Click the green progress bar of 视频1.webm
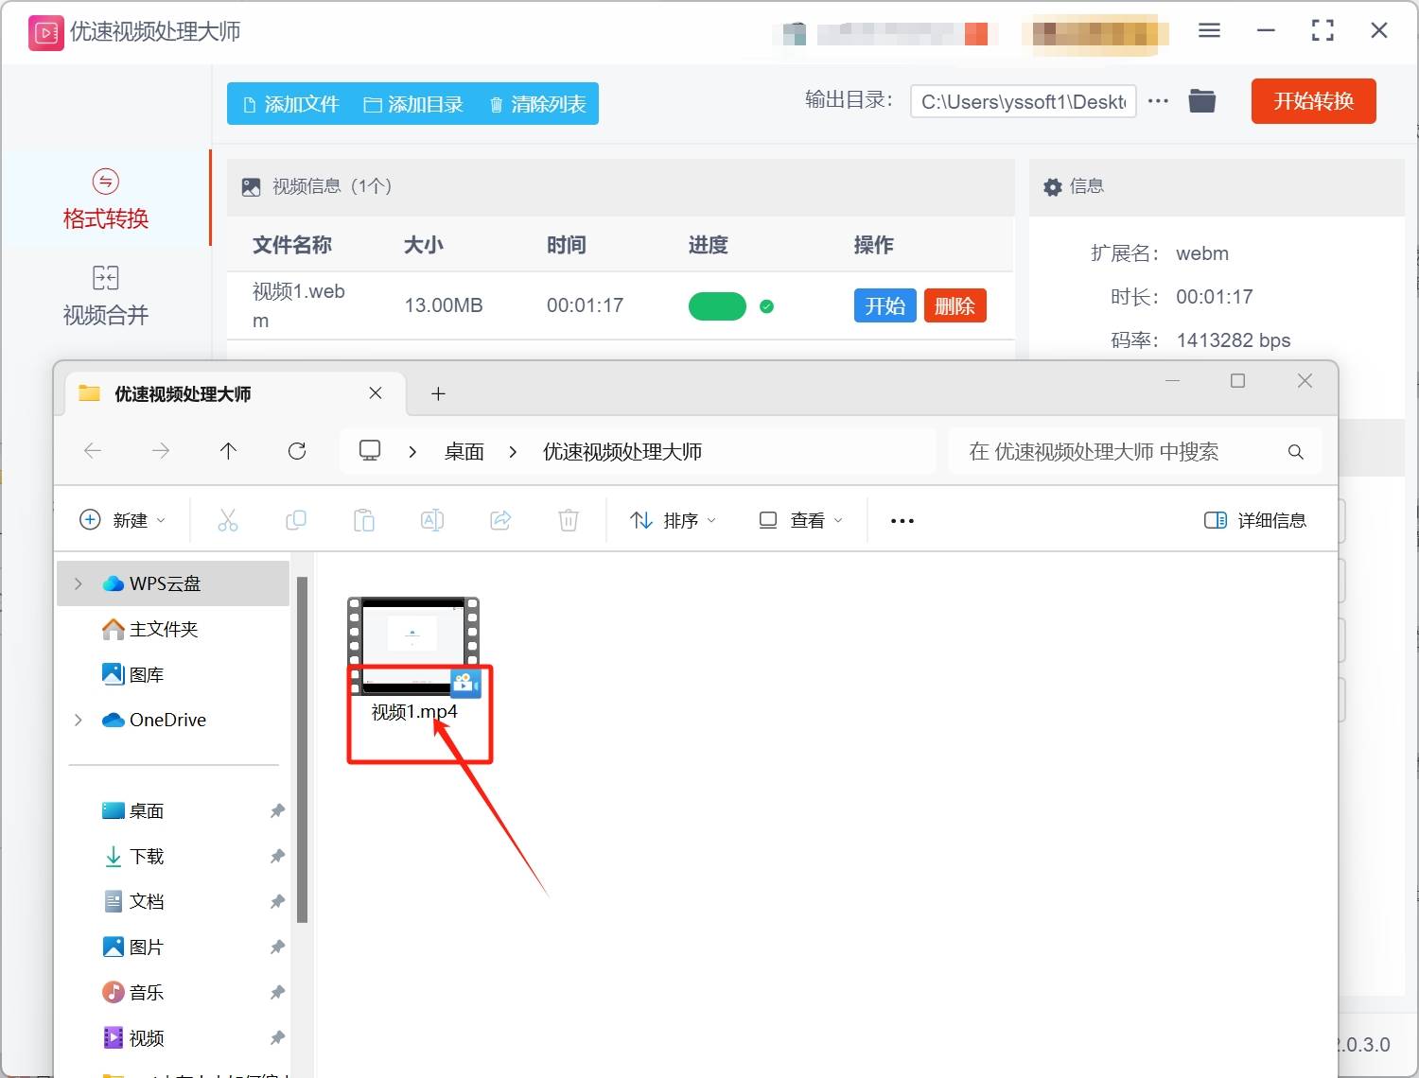Viewport: 1419px width, 1078px height. pyautogui.click(x=717, y=306)
